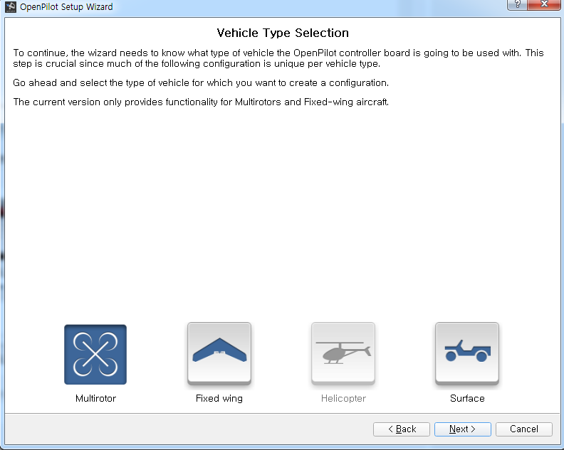
Task: Open the question mark help button
Action: 517,4
